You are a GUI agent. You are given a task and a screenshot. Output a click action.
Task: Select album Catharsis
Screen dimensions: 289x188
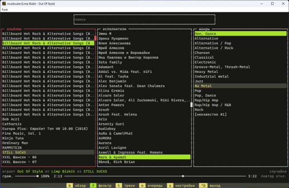(x=48, y=124)
